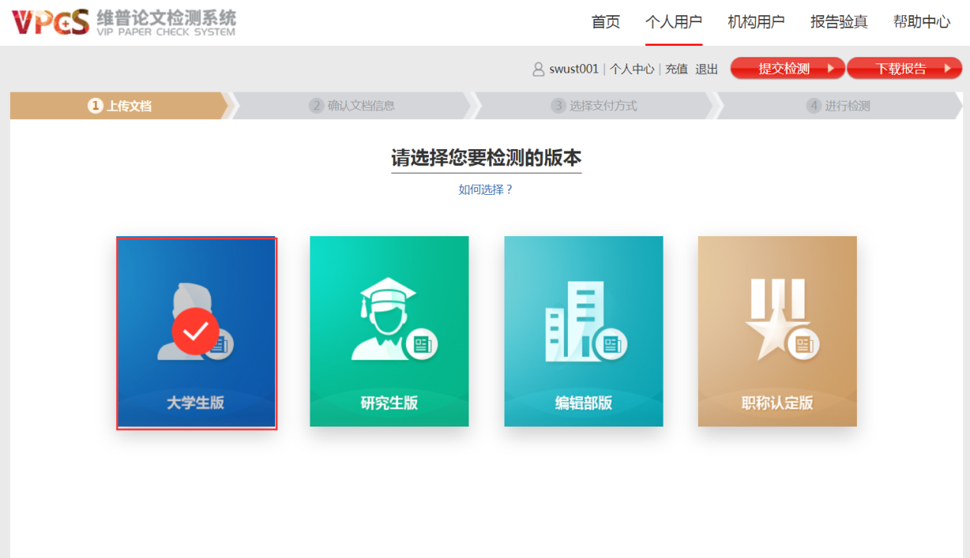970x558 pixels.
Task: Select the 个人用户 nav item
Action: click(x=673, y=22)
